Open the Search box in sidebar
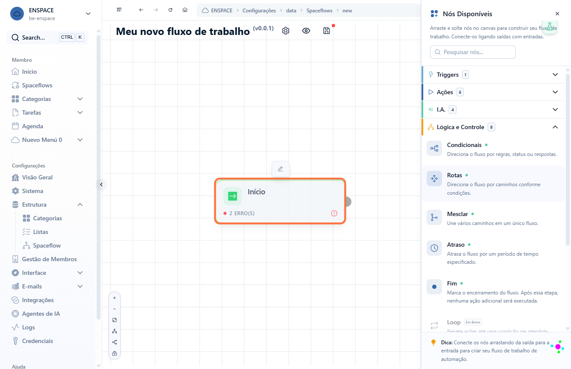The height and width of the screenshot is (369, 571). tap(48, 37)
